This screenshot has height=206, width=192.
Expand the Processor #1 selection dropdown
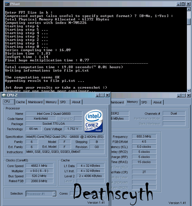click(54, 194)
